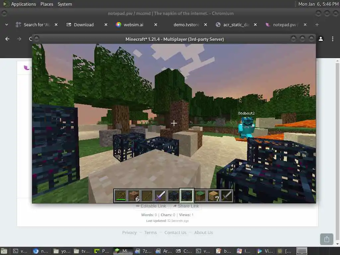Viewport: 340px width, 255px height.
Task: Switch to the Minecraft "Mi..." taskbar entry
Action: click(123, 251)
